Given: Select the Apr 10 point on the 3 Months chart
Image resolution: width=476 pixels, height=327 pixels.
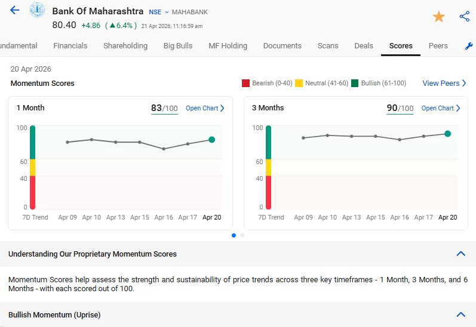Looking at the screenshot, I should click(327, 135).
